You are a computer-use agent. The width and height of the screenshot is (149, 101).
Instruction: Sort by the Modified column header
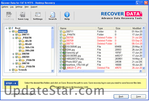pos(137,28)
